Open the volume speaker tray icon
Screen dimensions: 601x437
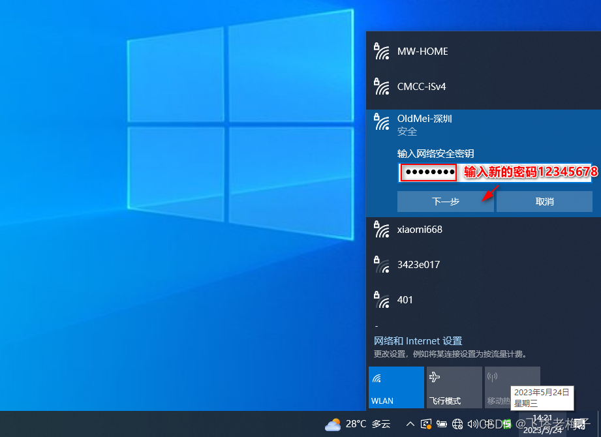[472, 424]
